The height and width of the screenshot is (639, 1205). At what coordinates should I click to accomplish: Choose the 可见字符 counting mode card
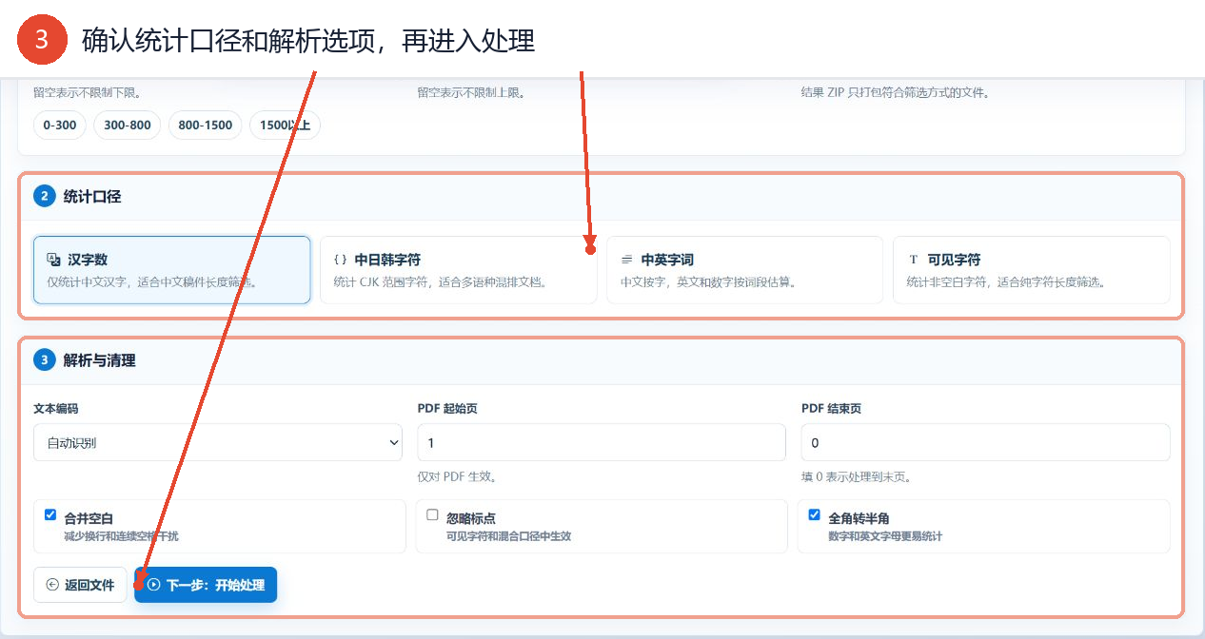click(1031, 270)
